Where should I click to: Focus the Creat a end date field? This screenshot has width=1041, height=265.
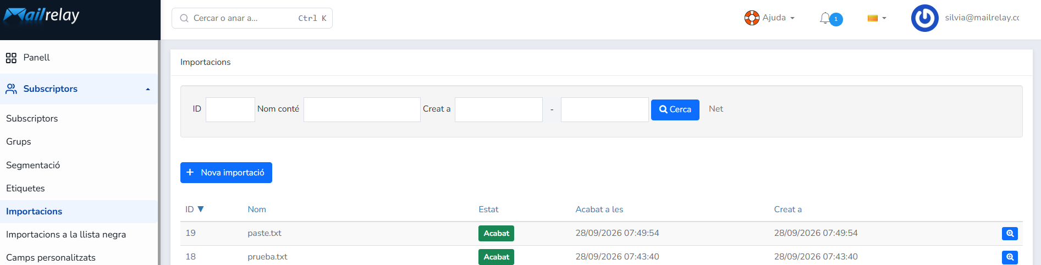(605, 109)
